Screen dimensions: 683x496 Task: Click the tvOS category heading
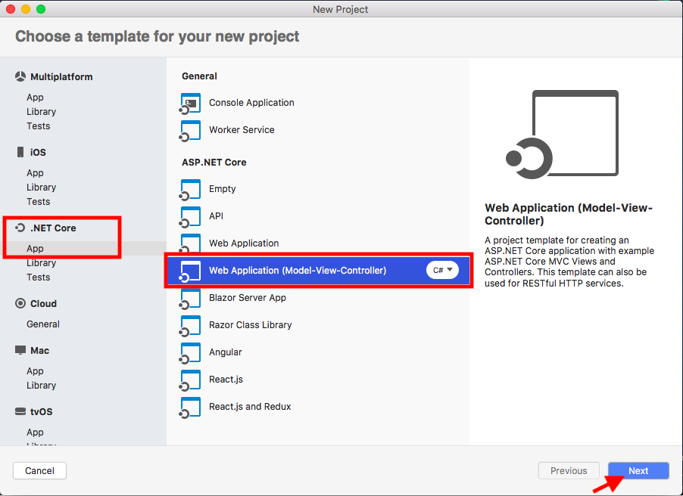coord(42,411)
